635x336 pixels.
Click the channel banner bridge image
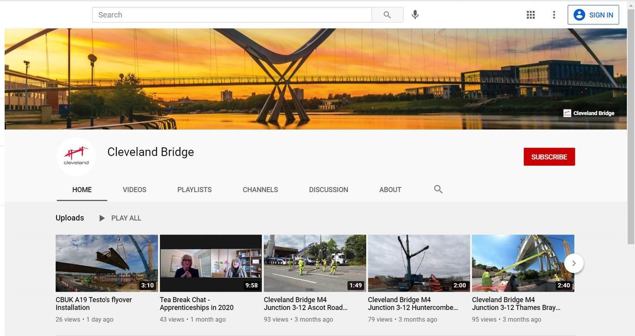[316, 79]
